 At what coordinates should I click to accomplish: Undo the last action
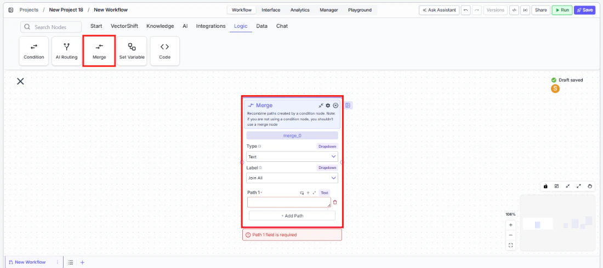pos(466,10)
